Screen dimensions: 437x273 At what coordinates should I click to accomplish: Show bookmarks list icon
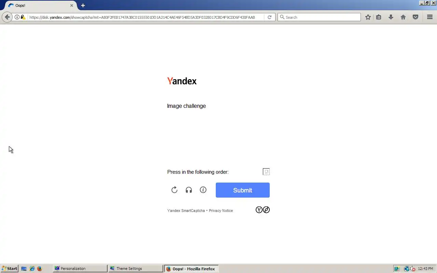pyautogui.click(x=379, y=17)
